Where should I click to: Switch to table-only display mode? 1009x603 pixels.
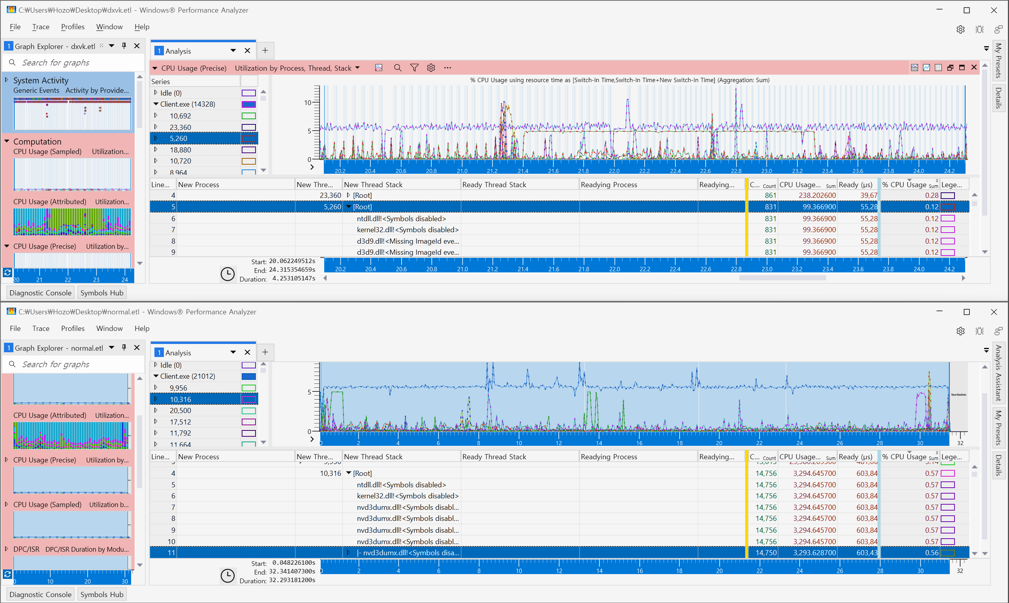(938, 68)
